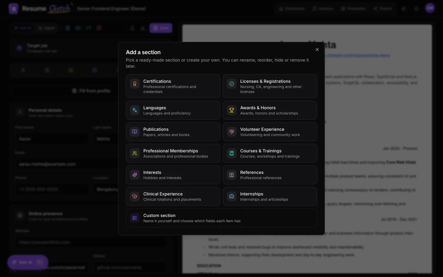Click the Interests sparkle icon
The height and width of the screenshot is (277, 443).
135,175
